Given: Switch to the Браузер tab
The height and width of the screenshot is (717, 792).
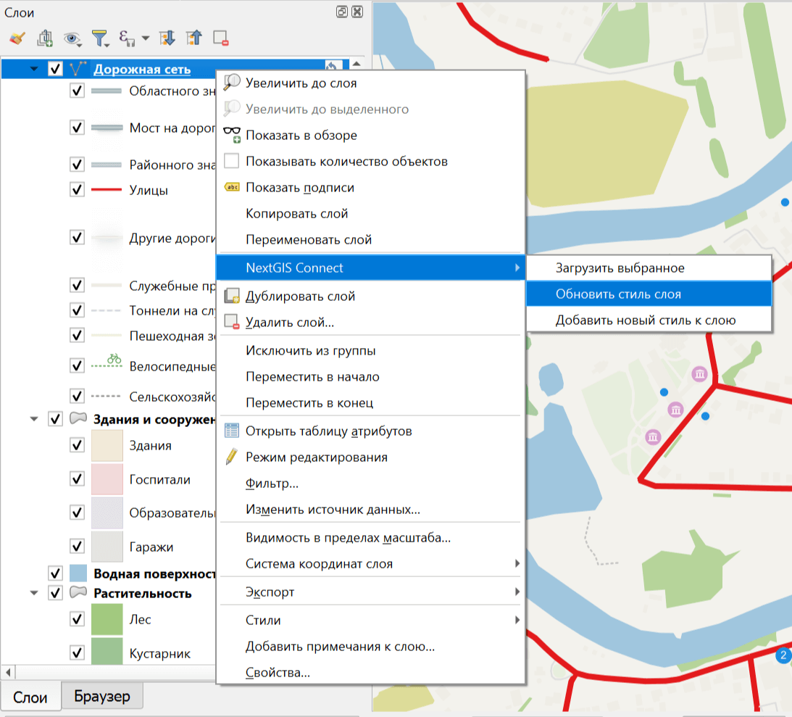Looking at the screenshot, I should [x=101, y=697].
